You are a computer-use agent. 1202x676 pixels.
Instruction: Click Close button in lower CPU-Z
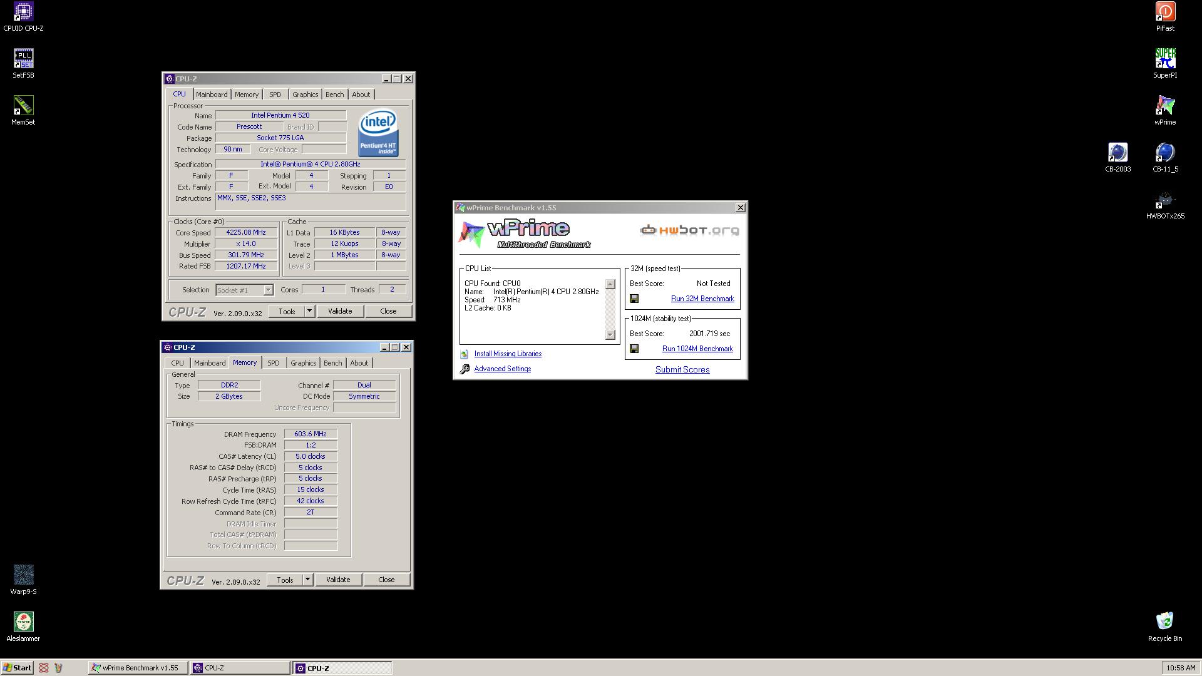(386, 580)
